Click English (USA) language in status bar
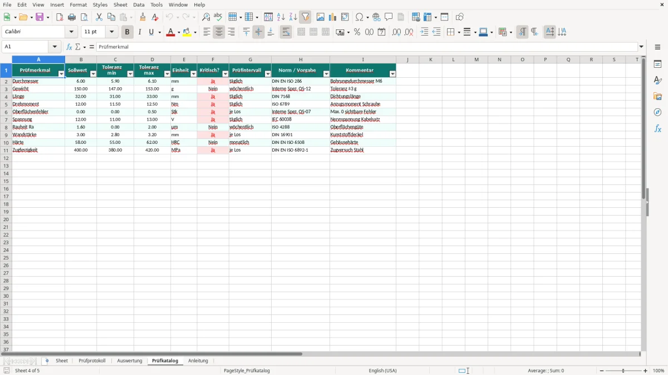Image resolution: width=668 pixels, height=375 pixels. 382,371
